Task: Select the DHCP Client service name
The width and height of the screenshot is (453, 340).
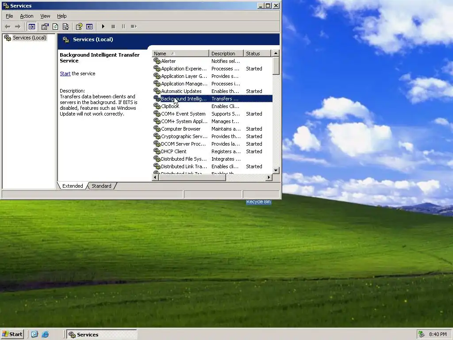Action: (173, 151)
